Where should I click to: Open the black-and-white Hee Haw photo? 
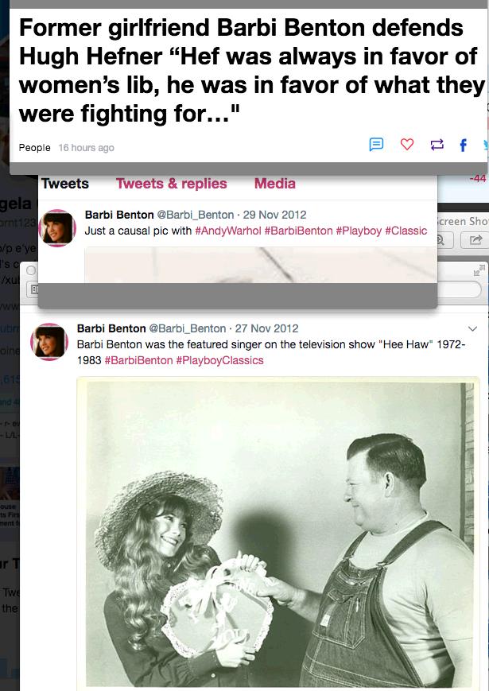coord(278,534)
